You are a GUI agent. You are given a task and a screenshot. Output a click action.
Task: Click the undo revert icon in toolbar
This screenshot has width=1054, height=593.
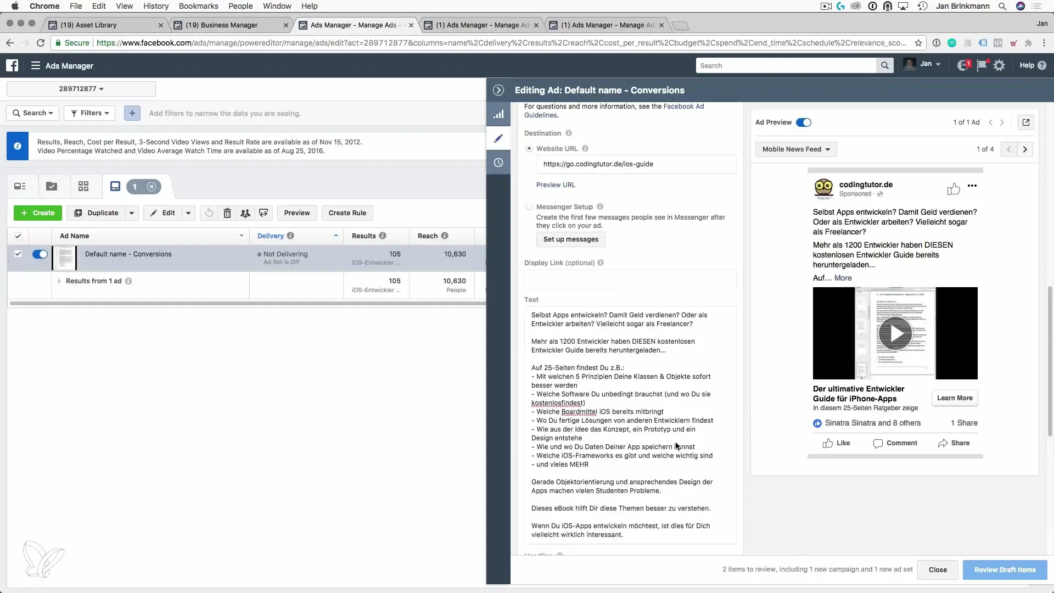click(209, 213)
